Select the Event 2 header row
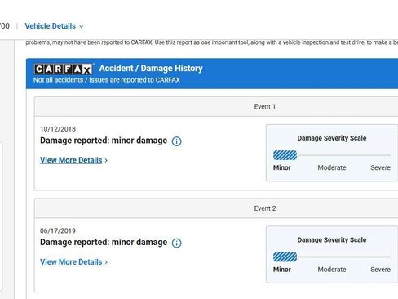 (x=216, y=208)
